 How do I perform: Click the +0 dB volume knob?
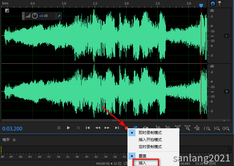[x=35, y=16]
